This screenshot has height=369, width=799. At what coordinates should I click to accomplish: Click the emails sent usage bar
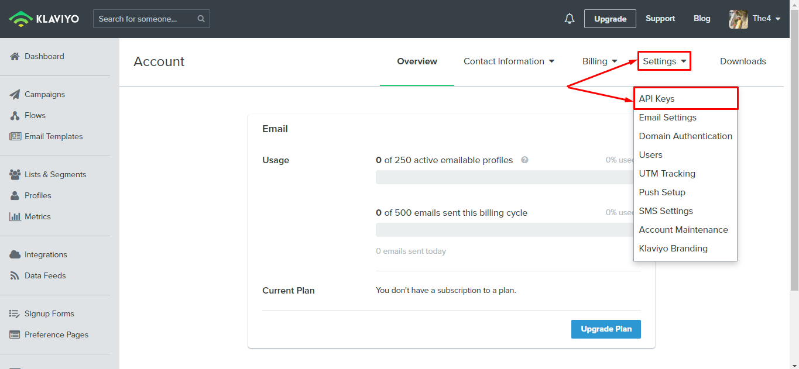[x=505, y=230]
